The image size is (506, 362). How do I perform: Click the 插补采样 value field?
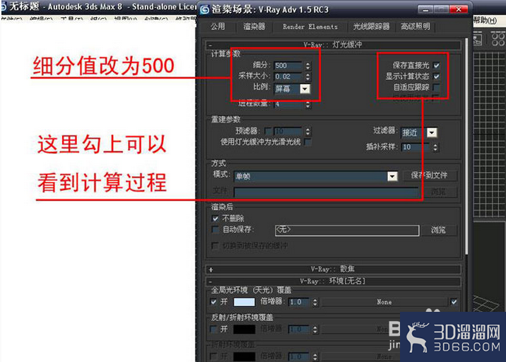pos(416,147)
